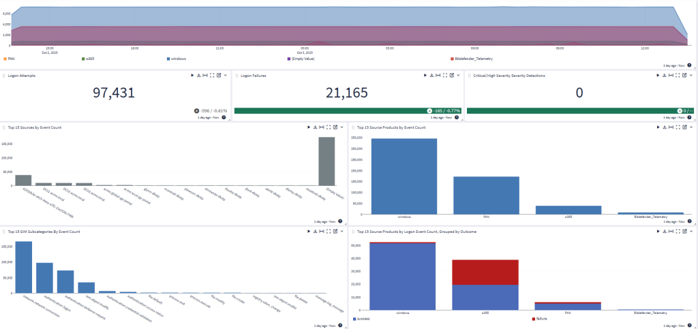Expand Critical/High Severity Detections panel to fullscreen
Screen dimensions: 698x329
678,76
